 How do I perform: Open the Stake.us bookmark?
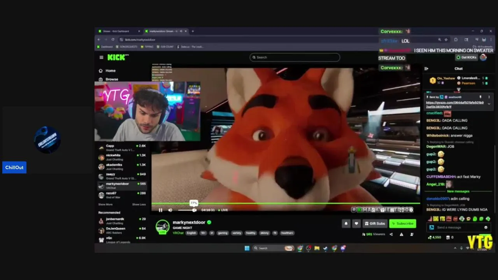(x=190, y=47)
